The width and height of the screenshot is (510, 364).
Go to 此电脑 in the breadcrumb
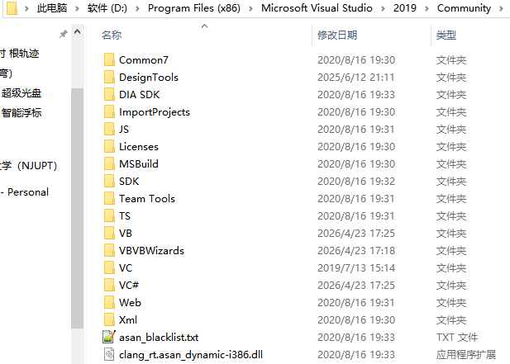(x=52, y=8)
